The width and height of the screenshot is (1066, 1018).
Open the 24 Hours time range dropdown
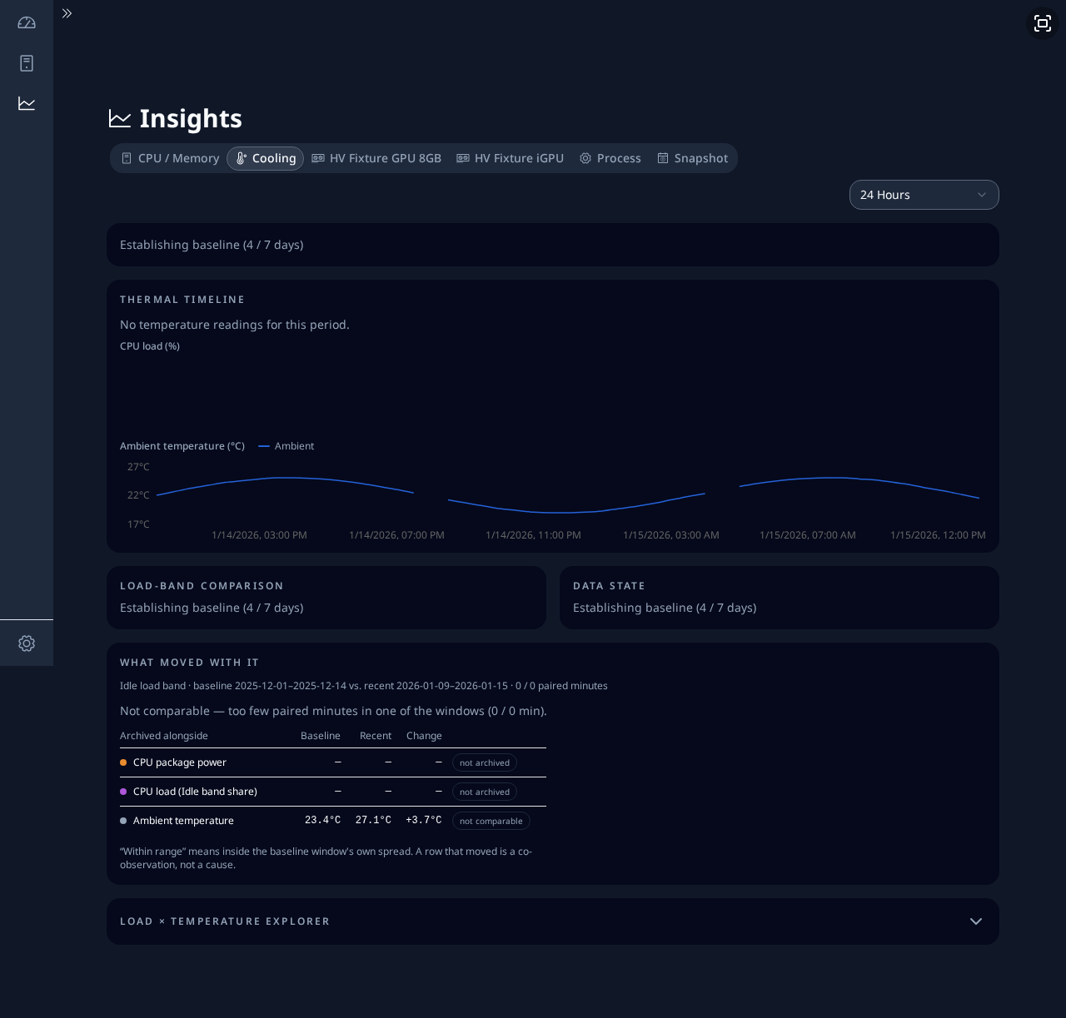coord(924,195)
